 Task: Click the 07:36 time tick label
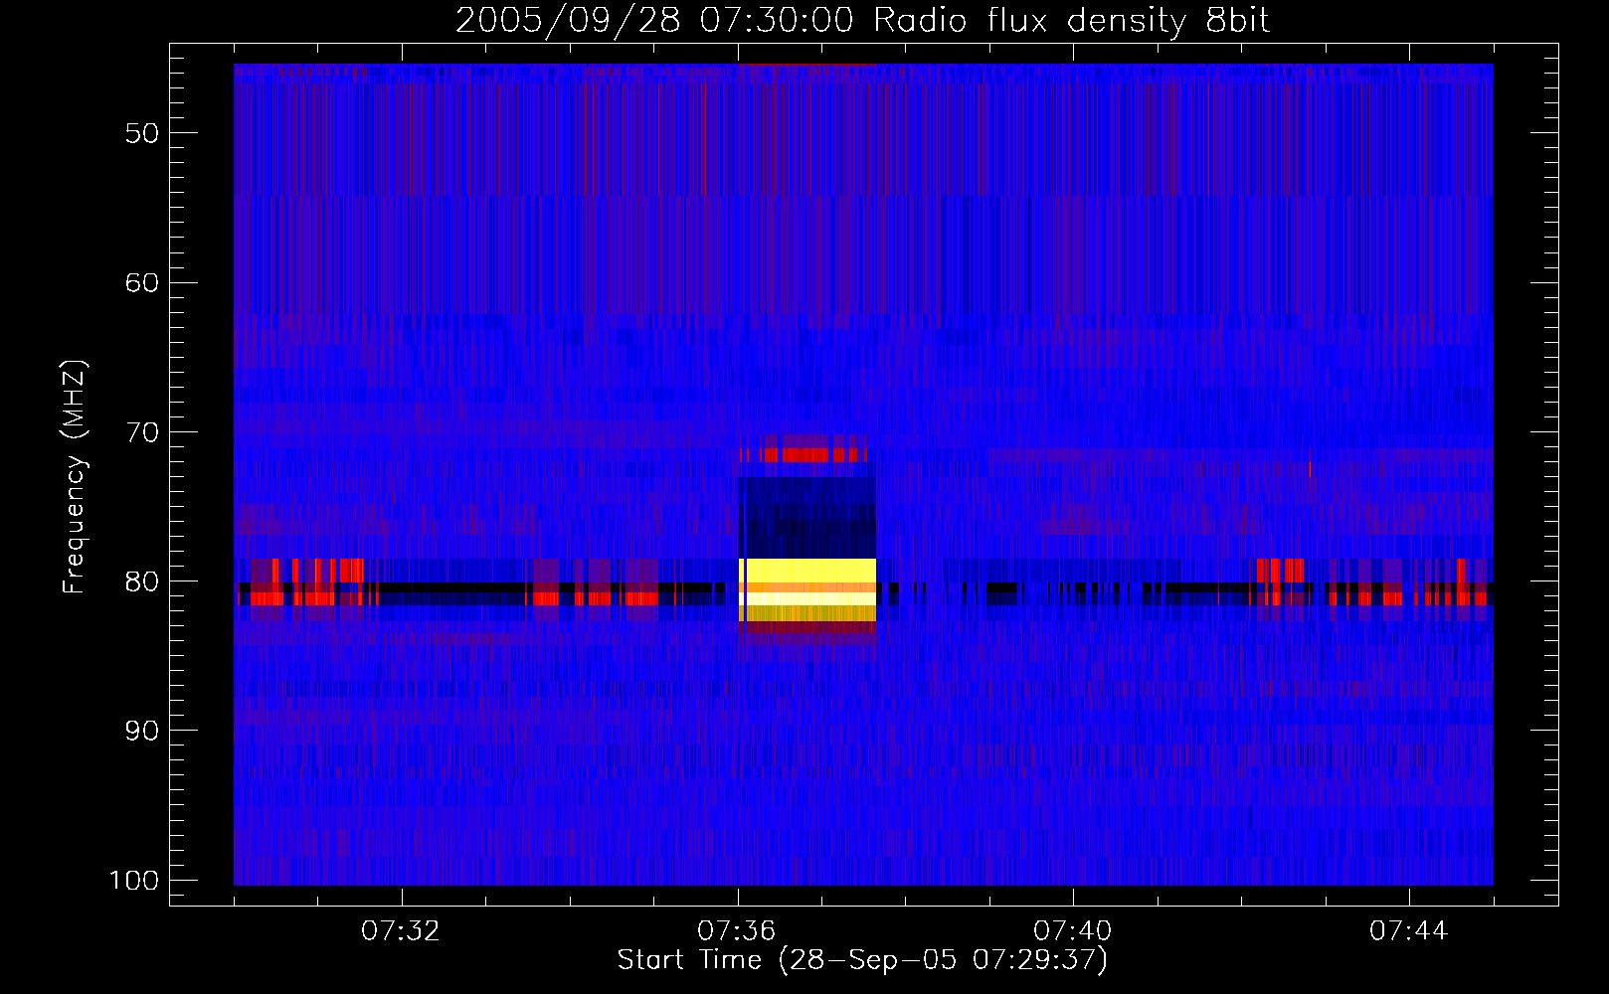click(737, 931)
